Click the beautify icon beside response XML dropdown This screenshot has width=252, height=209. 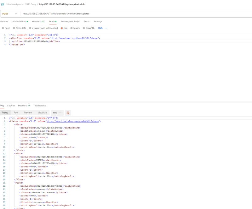pos(67,113)
